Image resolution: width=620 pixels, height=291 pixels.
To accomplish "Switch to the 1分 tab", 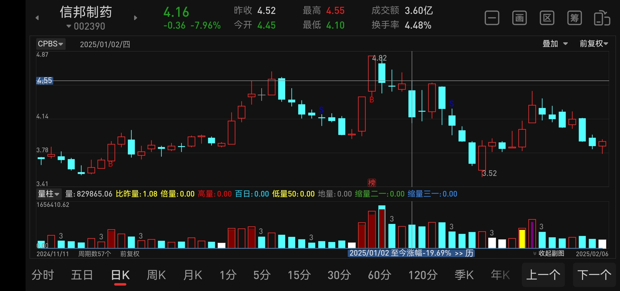I will (x=228, y=275).
